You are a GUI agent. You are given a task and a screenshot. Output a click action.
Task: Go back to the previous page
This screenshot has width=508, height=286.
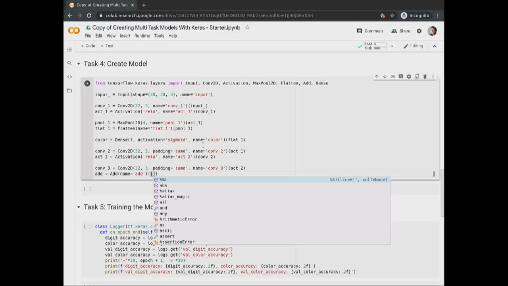click(x=70, y=15)
